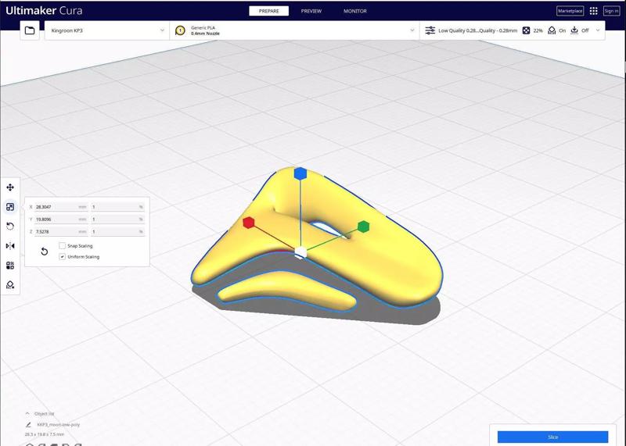Reset scale with circular arrow button
The width and height of the screenshot is (626, 446).
point(45,252)
